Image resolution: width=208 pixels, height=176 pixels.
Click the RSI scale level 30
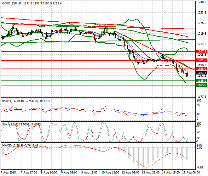(198, 114)
